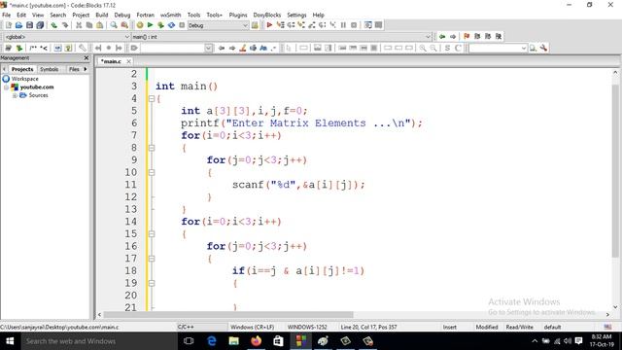
Task: Click the Build gear icon
Action: point(140,25)
